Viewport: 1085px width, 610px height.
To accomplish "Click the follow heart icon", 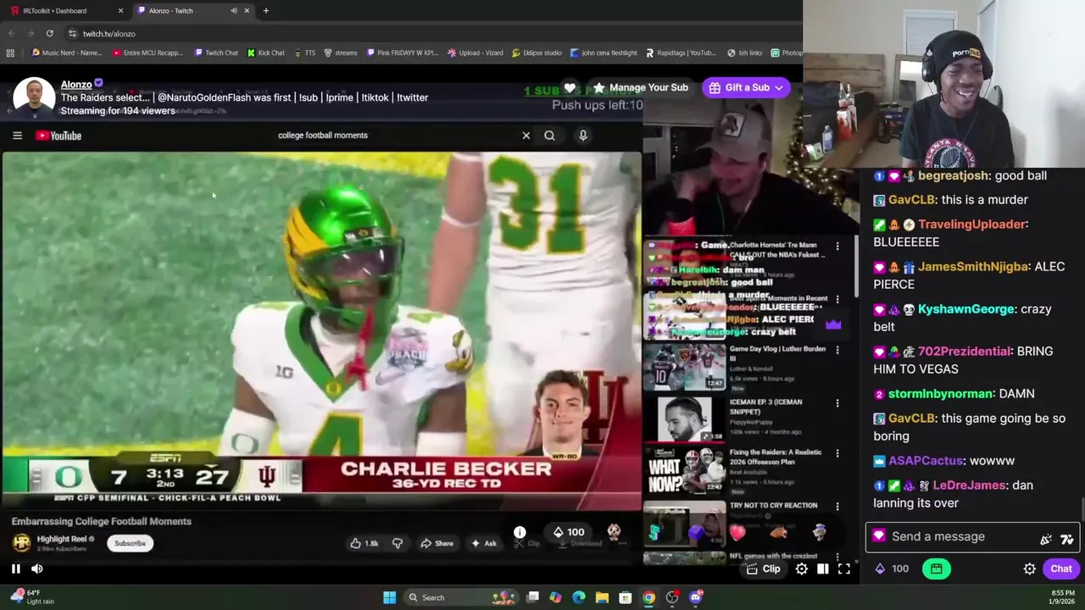I will pos(570,87).
